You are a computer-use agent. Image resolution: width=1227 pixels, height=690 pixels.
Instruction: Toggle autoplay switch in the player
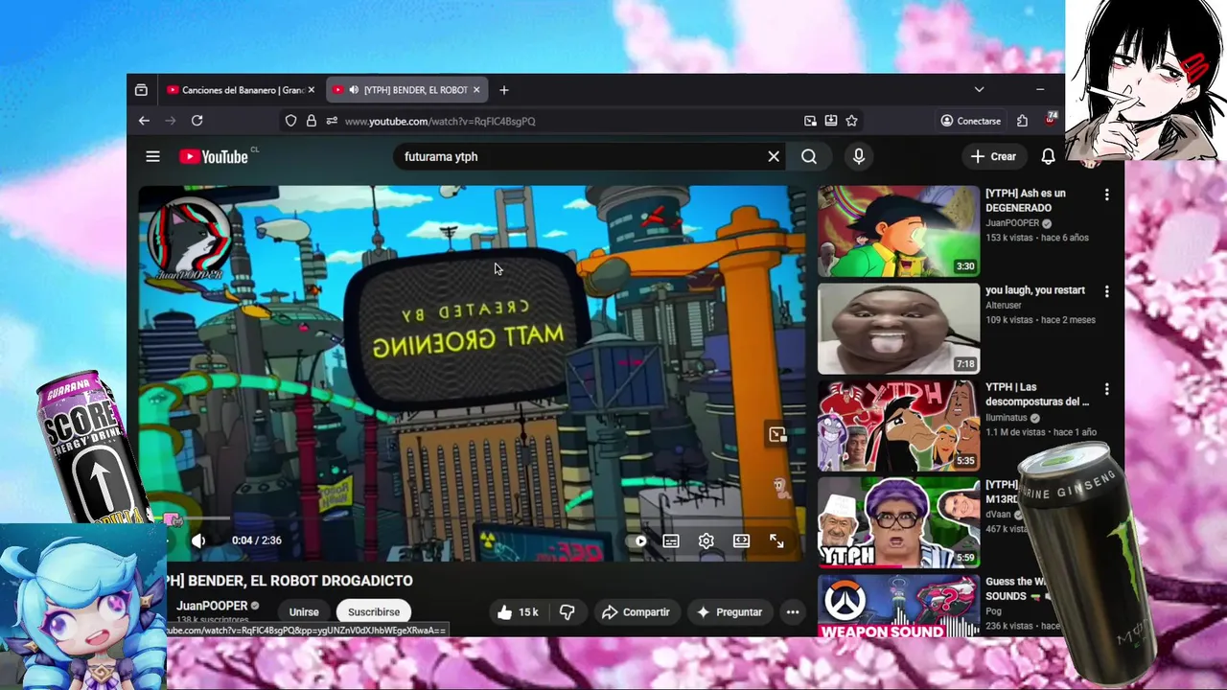637,541
